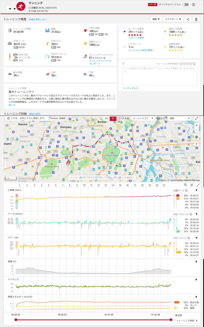Click the map zoom-in plus button
This screenshot has height=327, width=204.
pos(196,125)
